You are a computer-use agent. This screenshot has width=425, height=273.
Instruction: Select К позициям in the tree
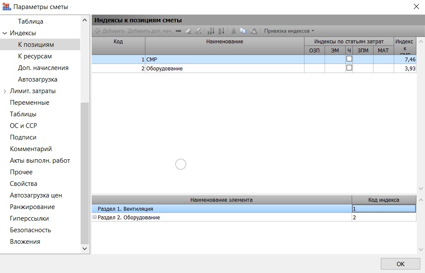click(x=36, y=45)
